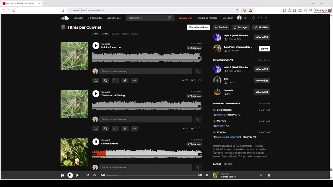Open the browser extensions puzzle icon

[x=284, y=10]
